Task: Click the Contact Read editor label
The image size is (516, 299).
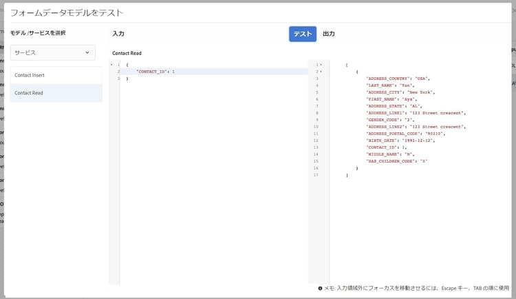Action: click(127, 53)
